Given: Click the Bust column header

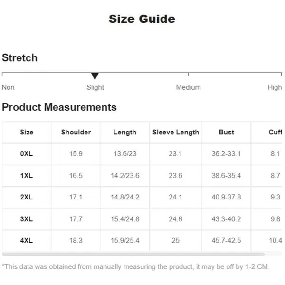Looking at the screenshot, I should [x=226, y=132].
